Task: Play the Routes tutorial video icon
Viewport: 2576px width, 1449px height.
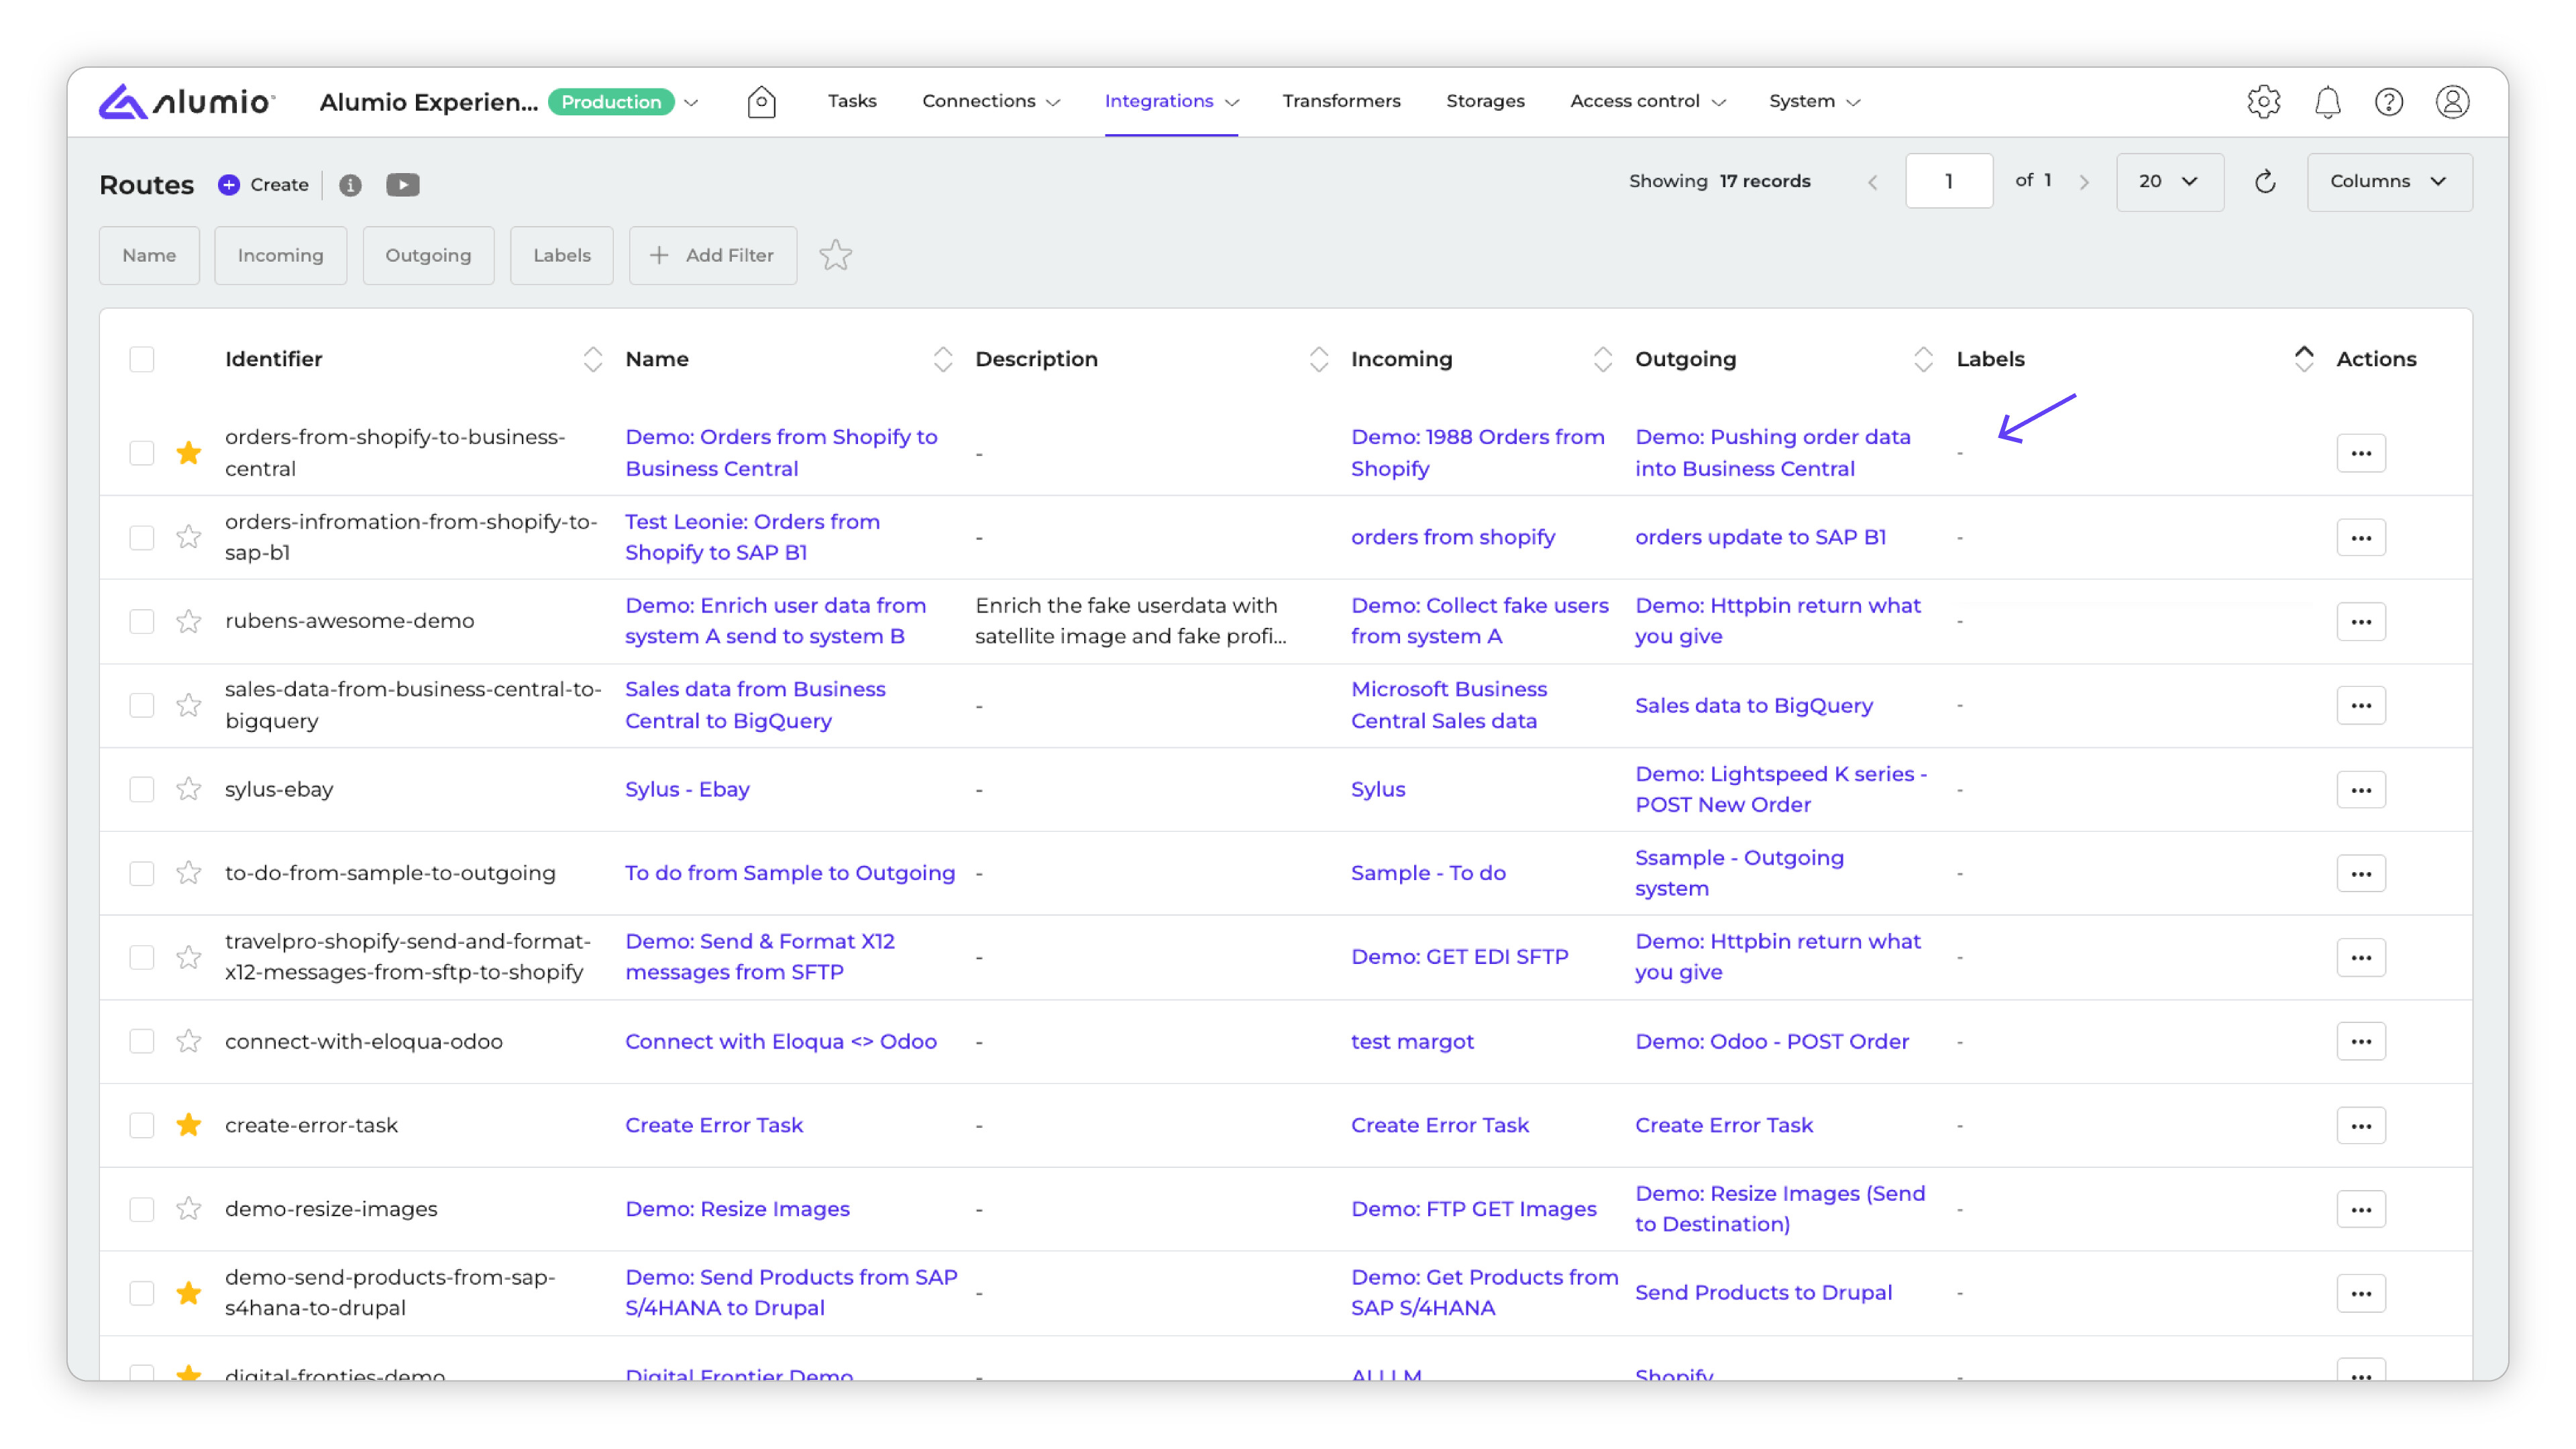Action: tap(402, 185)
